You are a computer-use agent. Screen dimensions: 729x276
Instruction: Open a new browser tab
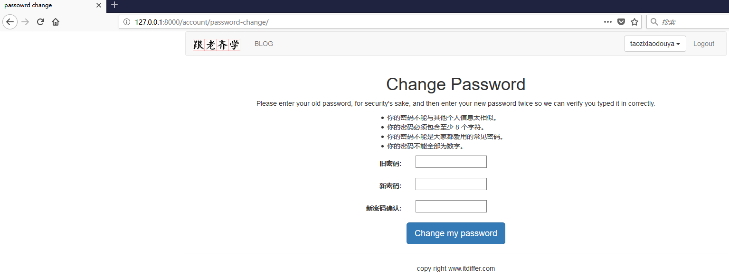click(114, 5)
